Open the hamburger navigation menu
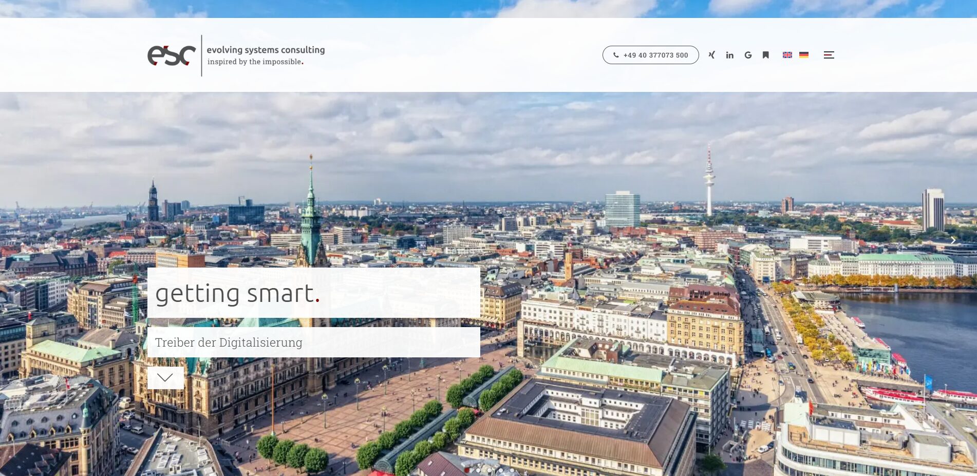This screenshot has width=977, height=476. point(829,55)
